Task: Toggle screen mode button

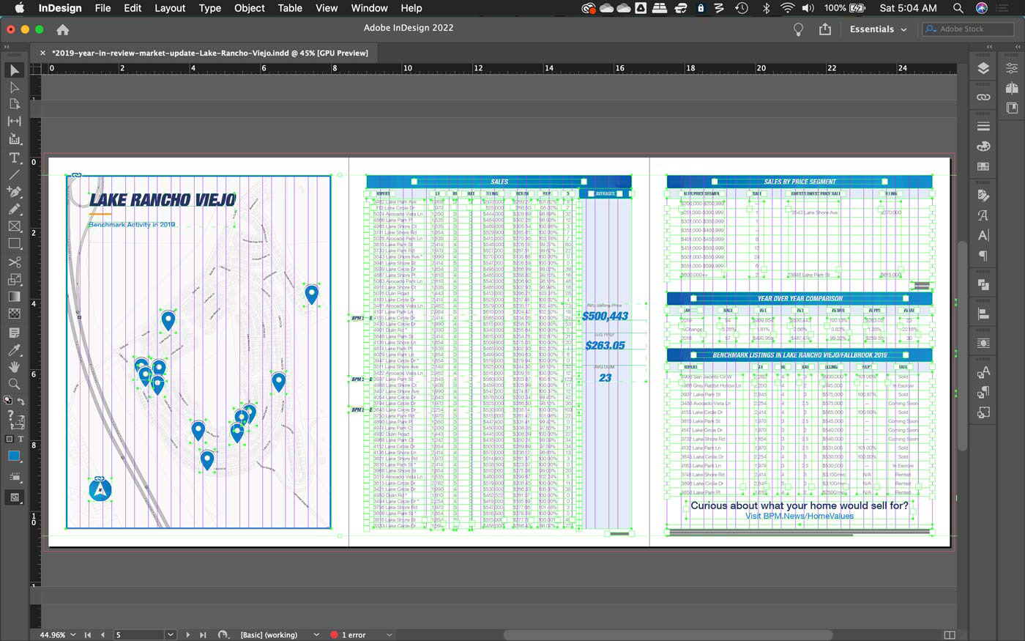Action: (14, 497)
